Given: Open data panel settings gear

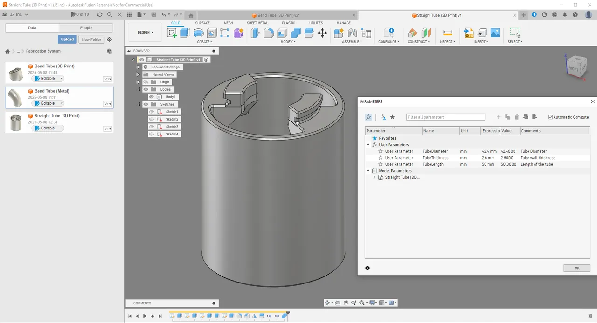Looking at the screenshot, I should 110,40.
